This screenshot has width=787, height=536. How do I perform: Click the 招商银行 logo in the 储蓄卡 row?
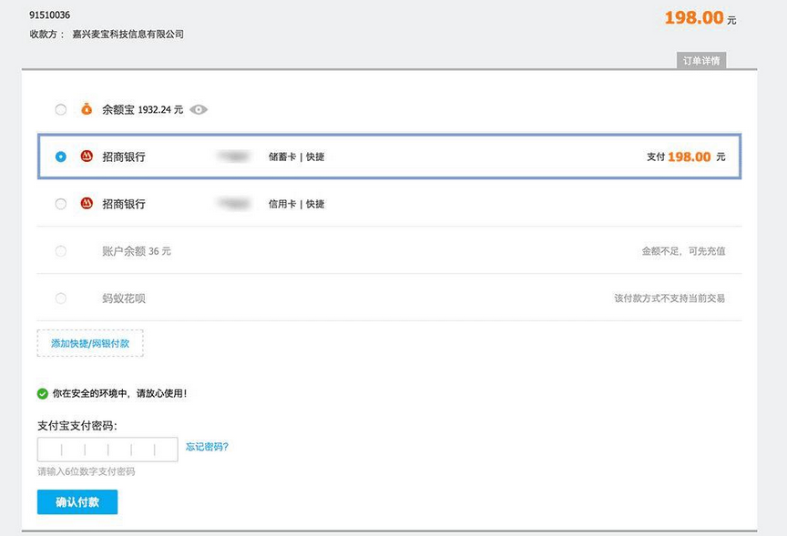87,157
